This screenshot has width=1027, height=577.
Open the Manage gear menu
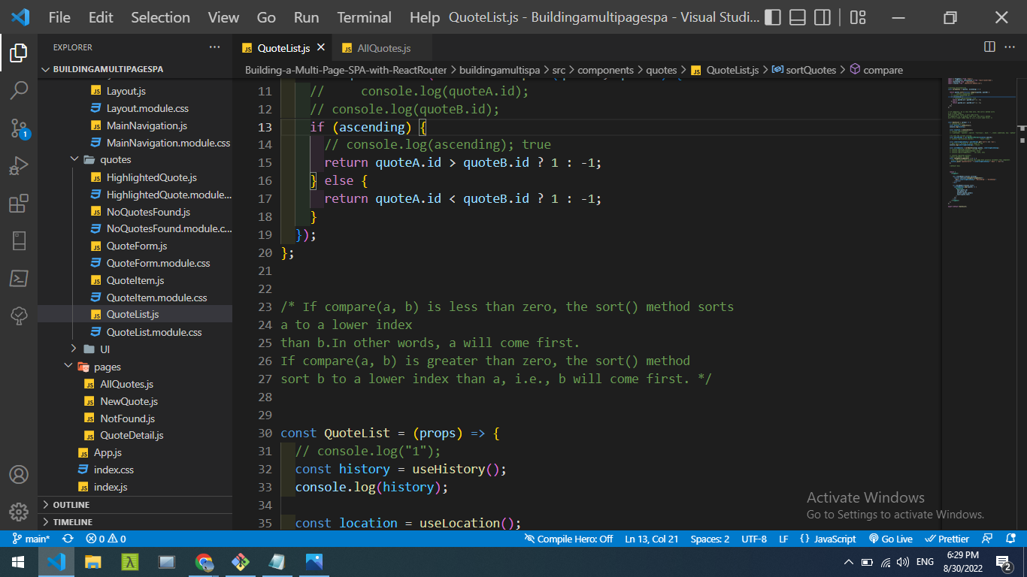click(19, 512)
